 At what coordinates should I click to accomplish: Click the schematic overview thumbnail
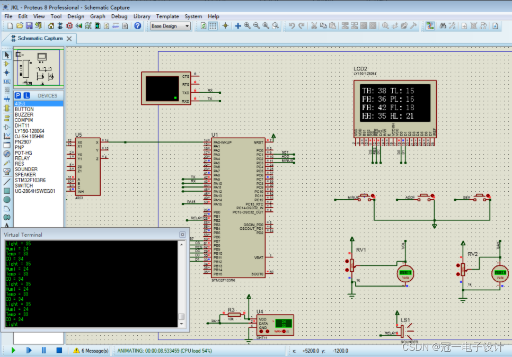pyautogui.click(x=39, y=68)
